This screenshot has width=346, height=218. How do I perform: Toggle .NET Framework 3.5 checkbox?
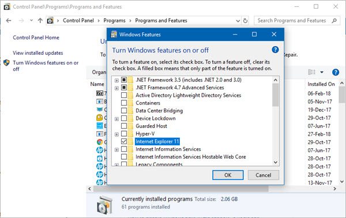(x=124, y=80)
